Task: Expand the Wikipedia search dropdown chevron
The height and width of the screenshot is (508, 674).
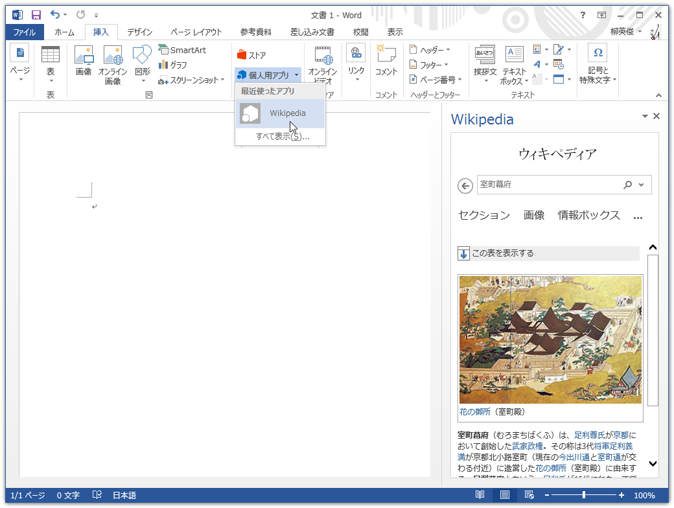Action: point(642,185)
